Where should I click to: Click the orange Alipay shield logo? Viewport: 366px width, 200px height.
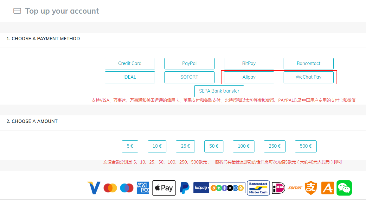[x=311, y=188]
